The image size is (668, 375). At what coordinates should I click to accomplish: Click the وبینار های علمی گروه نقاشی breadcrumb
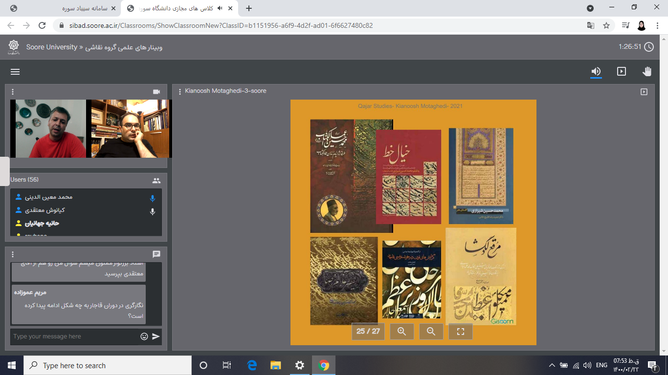pyautogui.click(x=124, y=47)
